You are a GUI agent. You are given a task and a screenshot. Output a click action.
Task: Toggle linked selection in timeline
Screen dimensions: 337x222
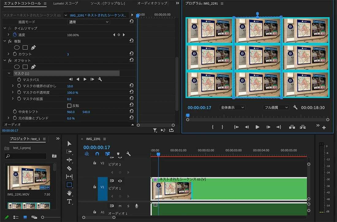[107, 154]
